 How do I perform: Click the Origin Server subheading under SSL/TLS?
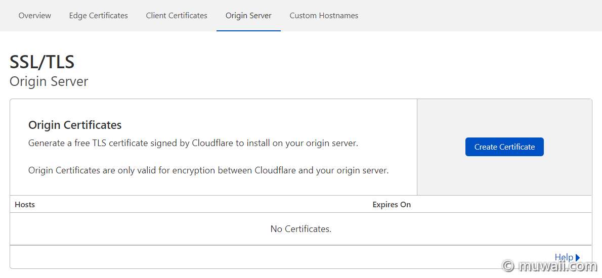pos(49,81)
